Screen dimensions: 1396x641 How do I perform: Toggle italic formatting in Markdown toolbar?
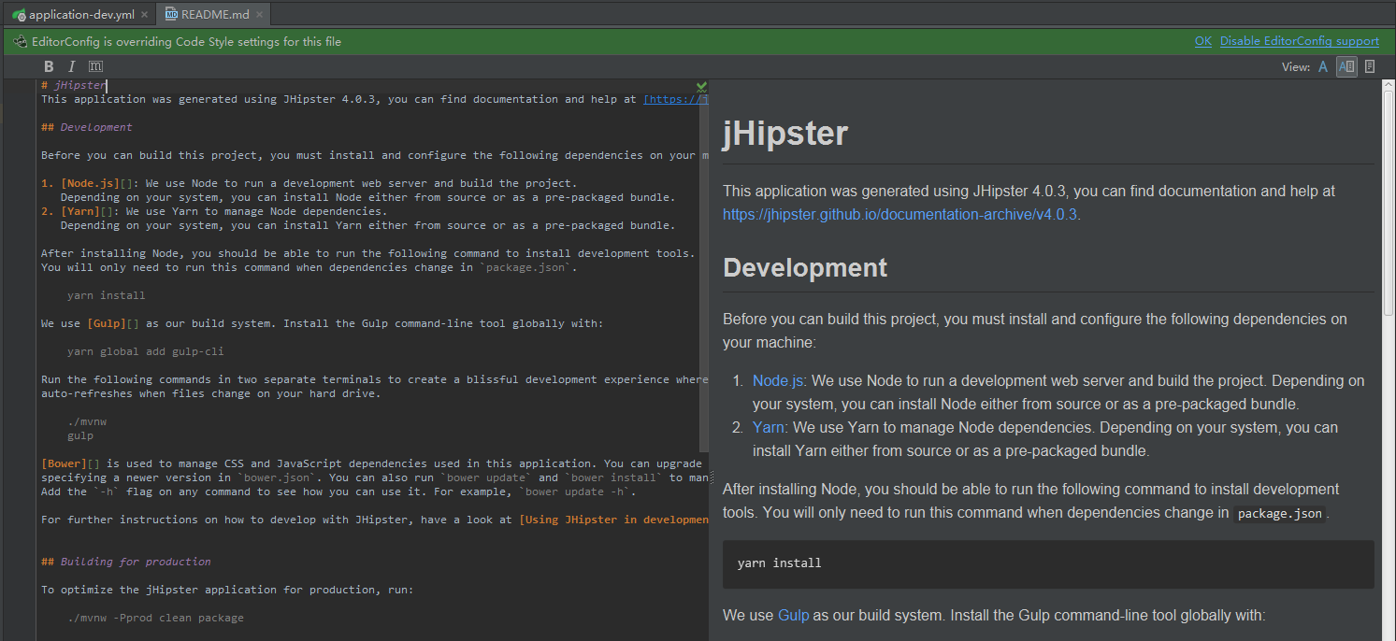click(72, 66)
